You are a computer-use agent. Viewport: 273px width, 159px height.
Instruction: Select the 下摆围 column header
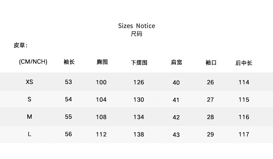(139, 63)
